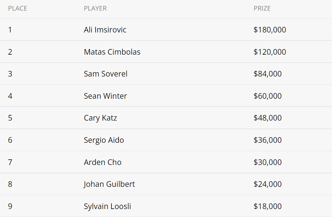Click the $60,000 prize value
The height and width of the screenshot is (217, 332).
268,96
